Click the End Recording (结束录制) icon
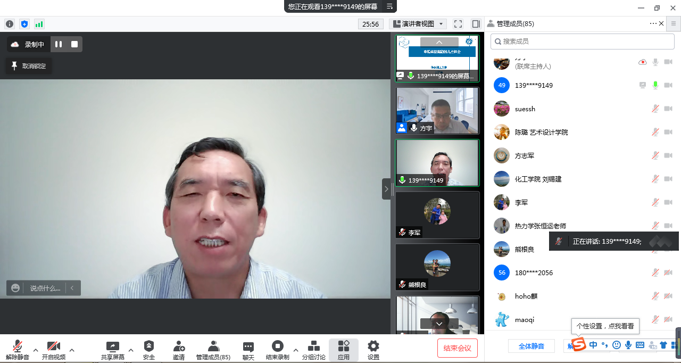The height and width of the screenshot is (363, 681). tap(278, 346)
